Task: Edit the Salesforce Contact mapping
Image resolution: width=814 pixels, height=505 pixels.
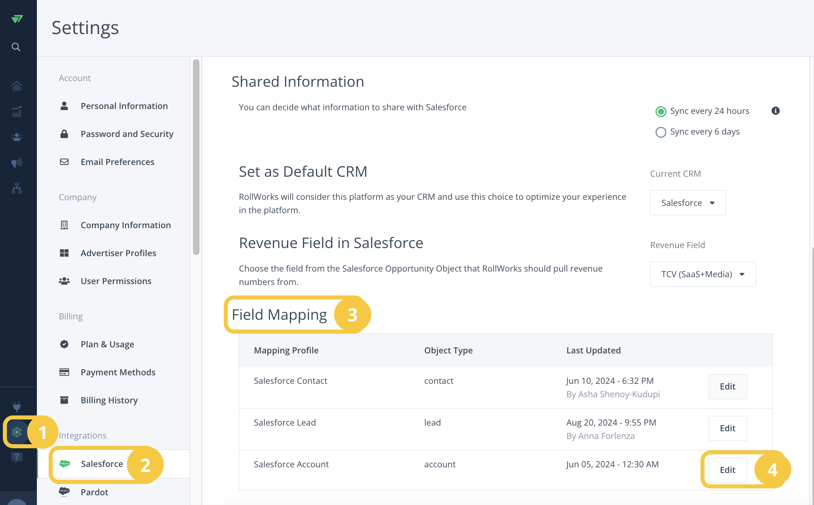Action: pyautogui.click(x=728, y=387)
